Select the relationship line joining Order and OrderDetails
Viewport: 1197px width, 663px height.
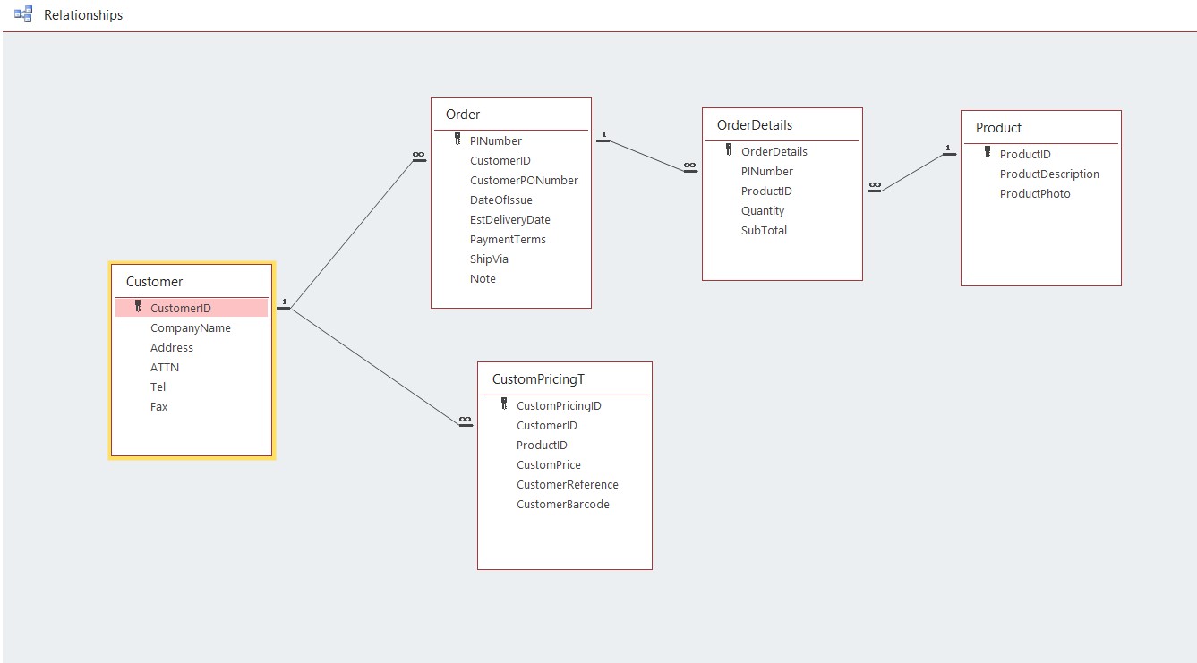coord(647,155)
